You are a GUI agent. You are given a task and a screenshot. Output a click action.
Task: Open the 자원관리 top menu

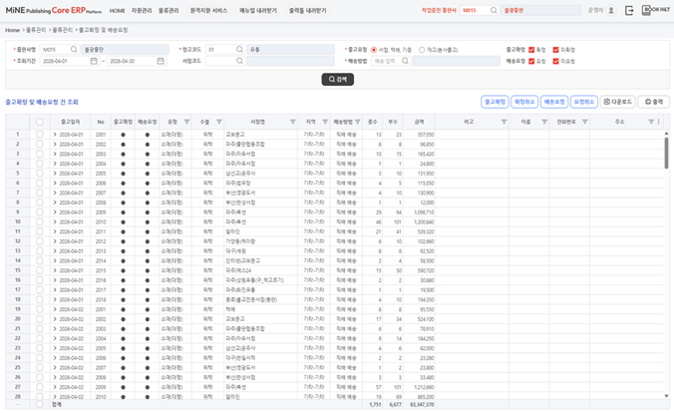point(142,10)
